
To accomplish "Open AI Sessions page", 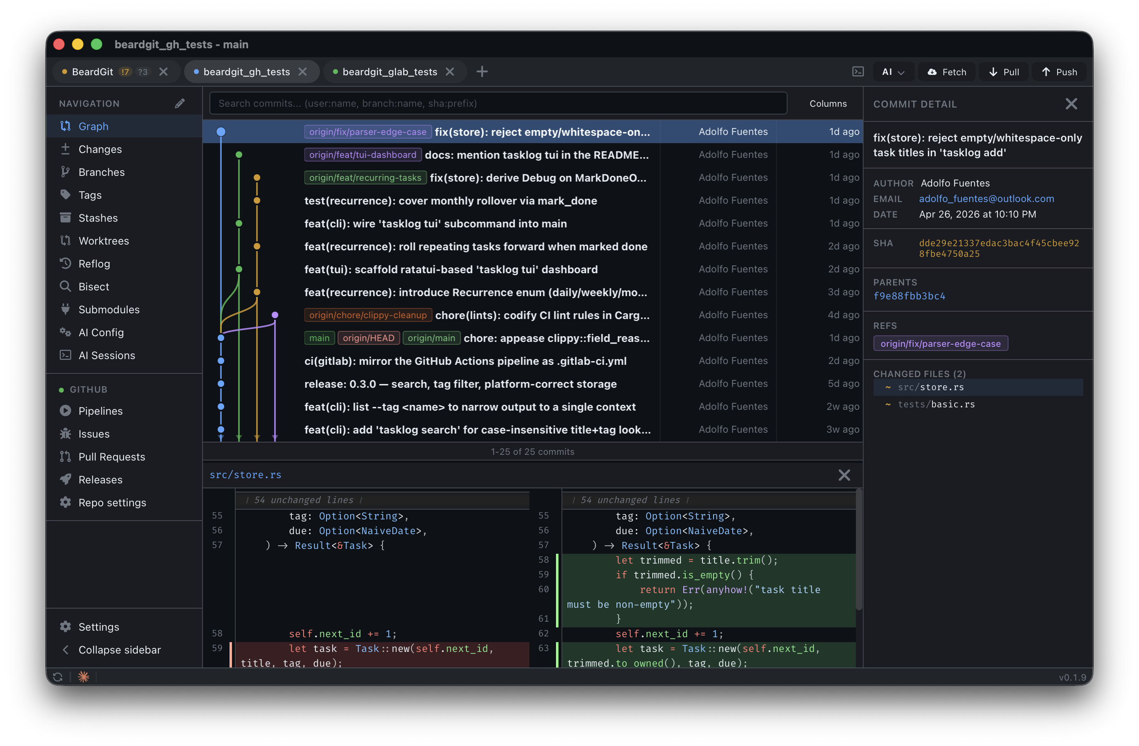I will click(x=124, y=355).
